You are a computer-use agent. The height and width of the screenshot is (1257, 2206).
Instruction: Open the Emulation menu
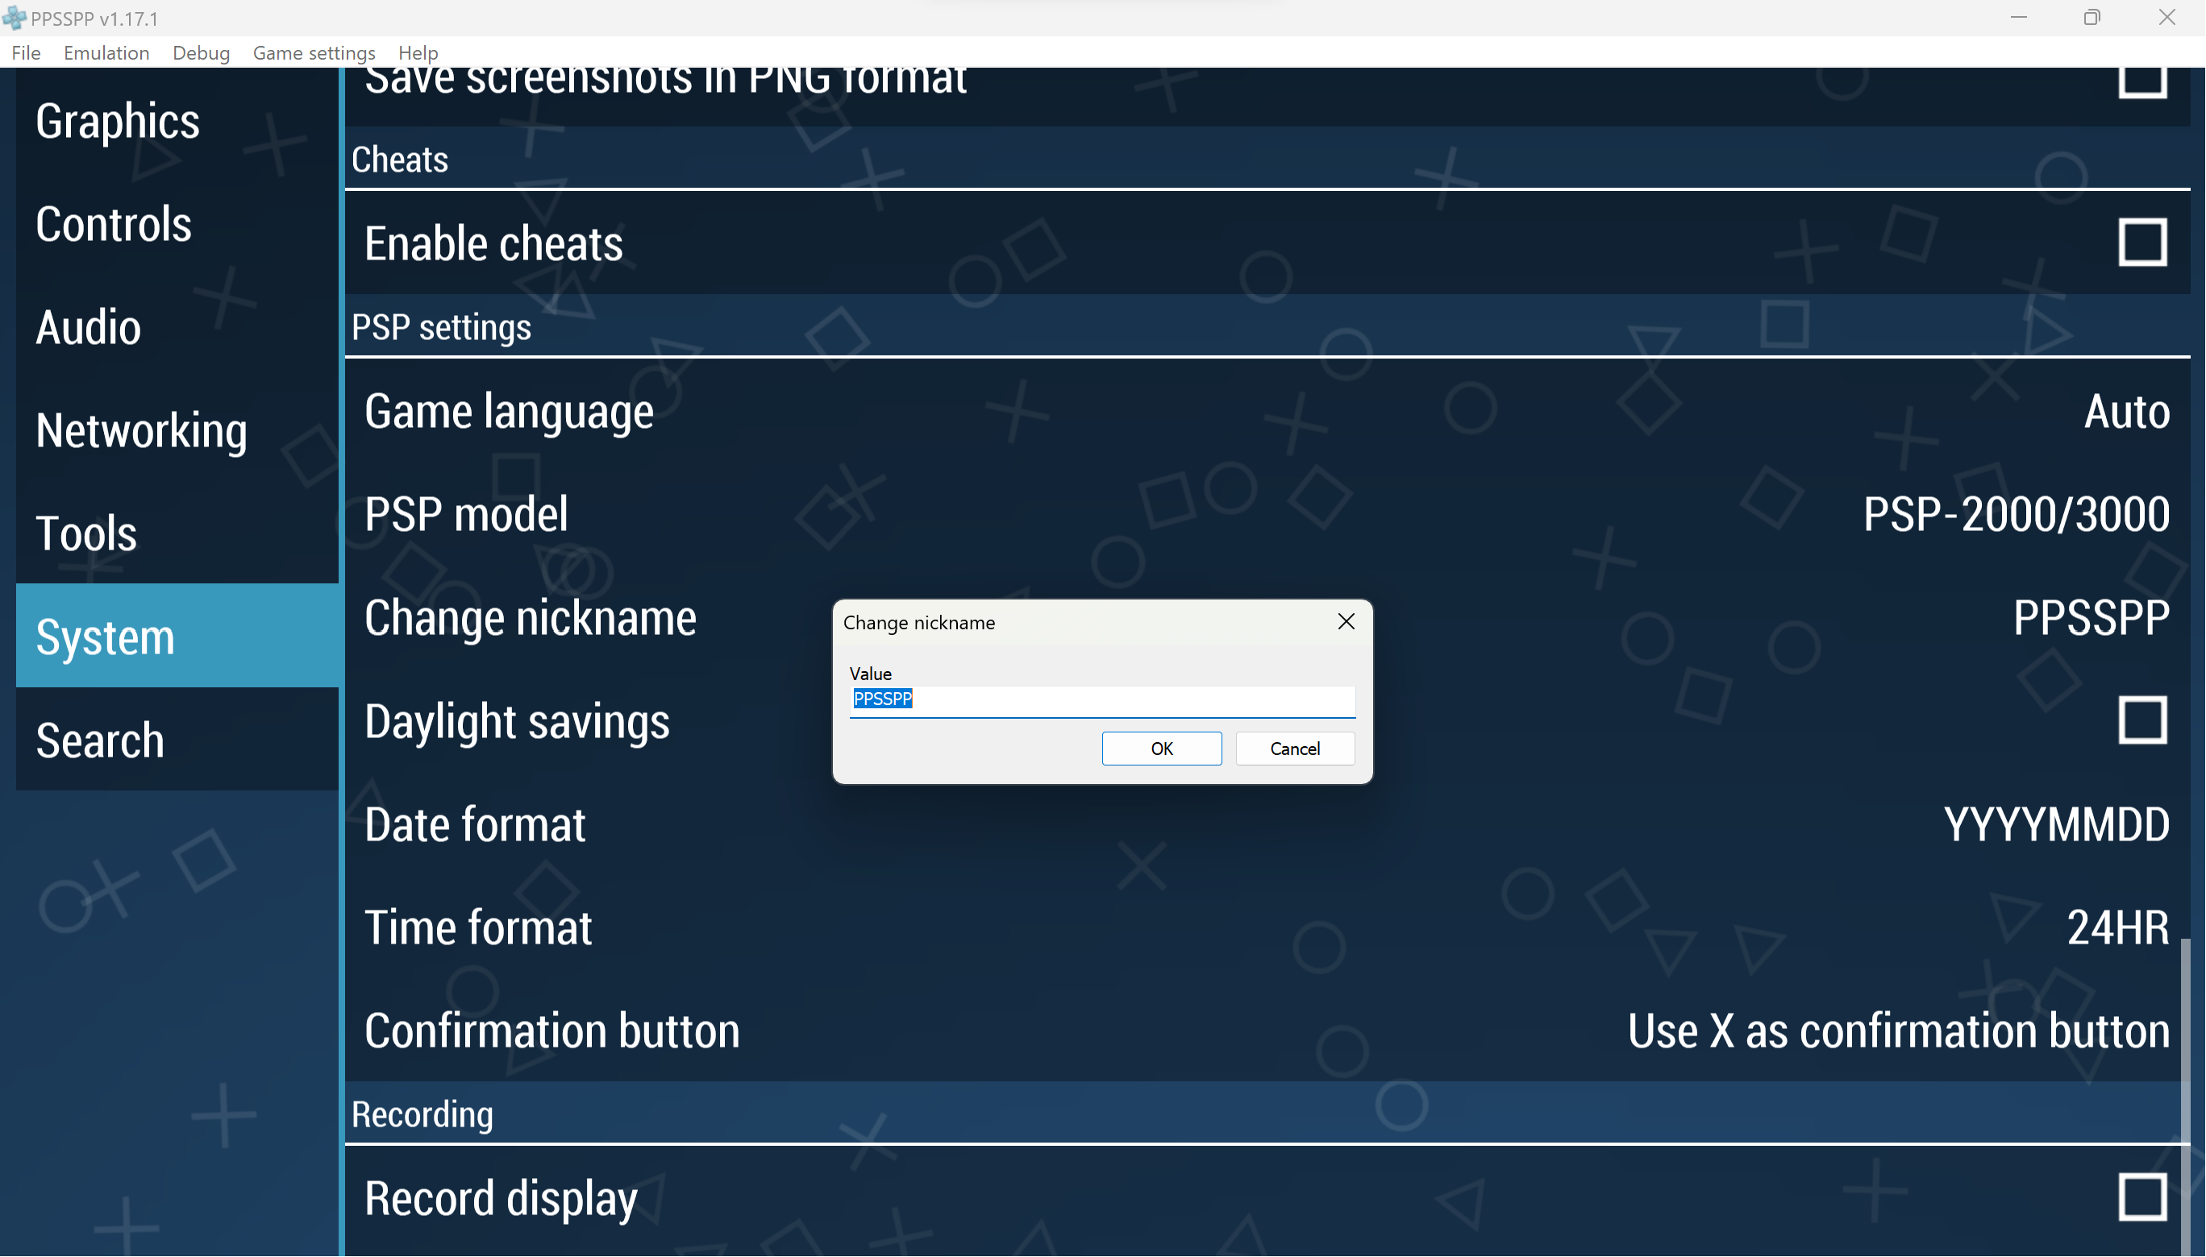106,52
